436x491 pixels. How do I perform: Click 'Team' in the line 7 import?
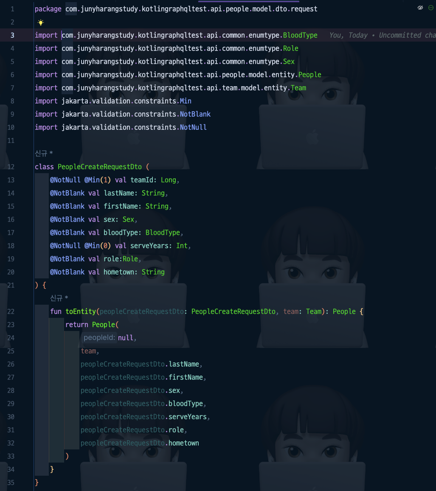298,88
